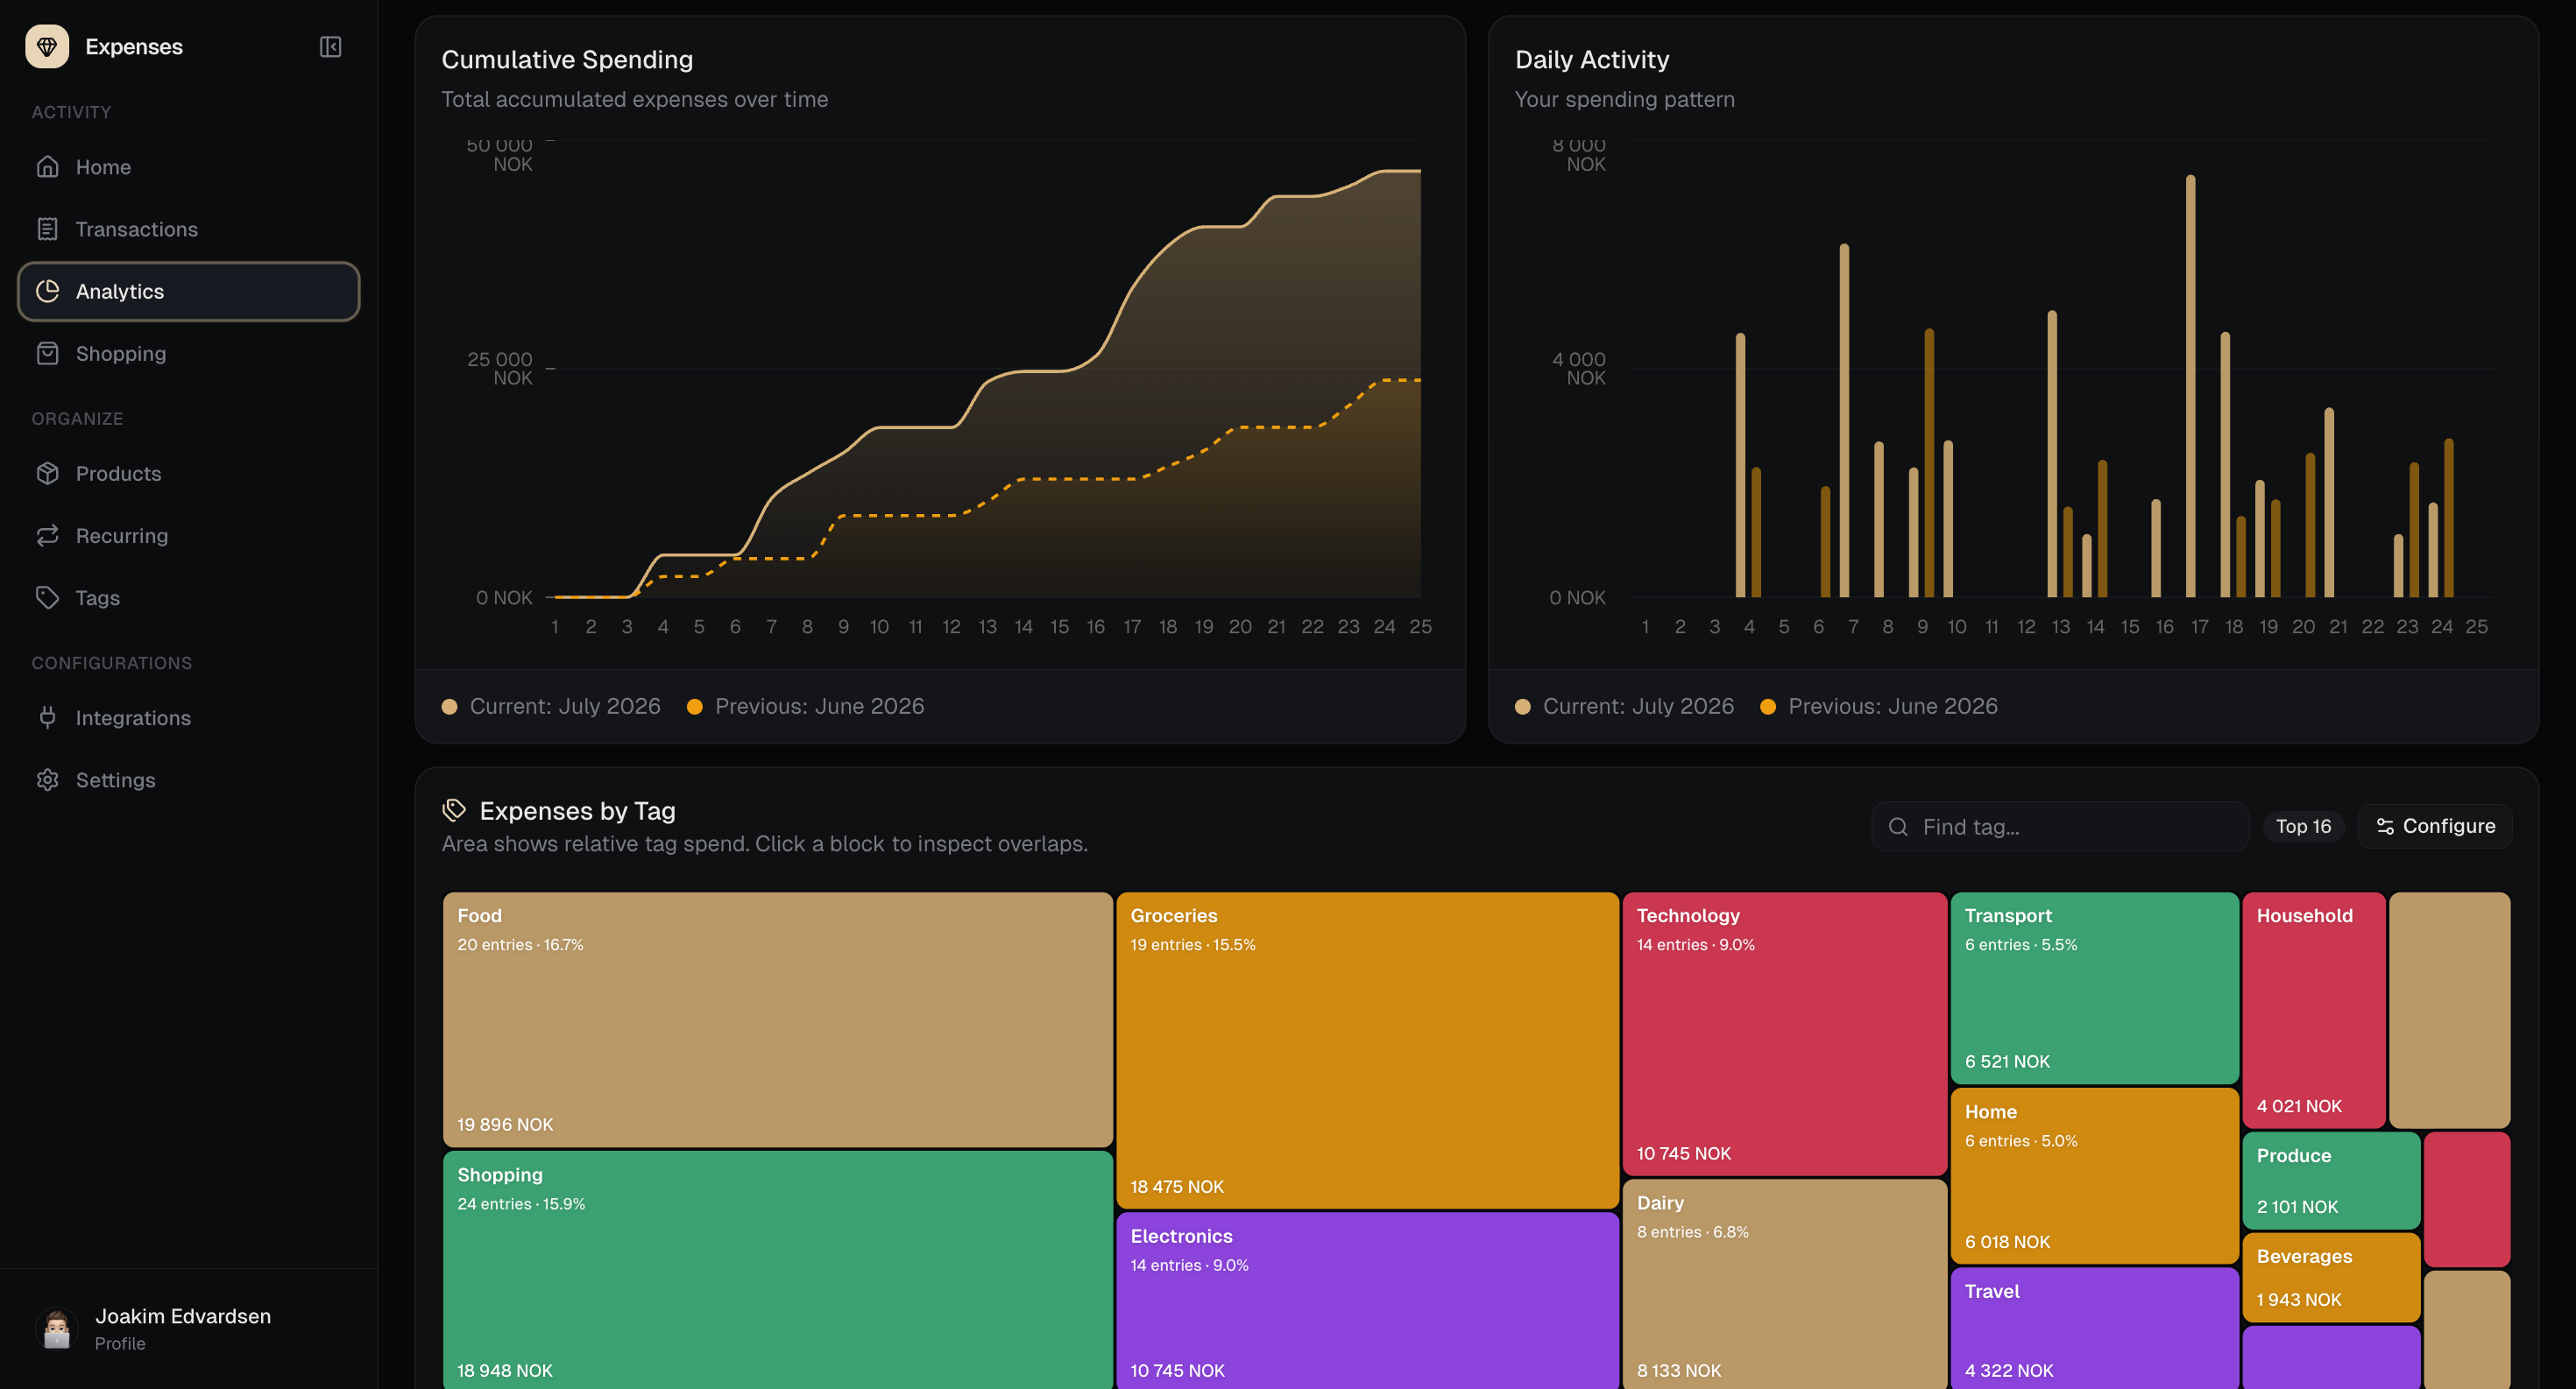Click the Products box icon
The height and width of the screenshot is (1389, 2576).
pos(48,474)
